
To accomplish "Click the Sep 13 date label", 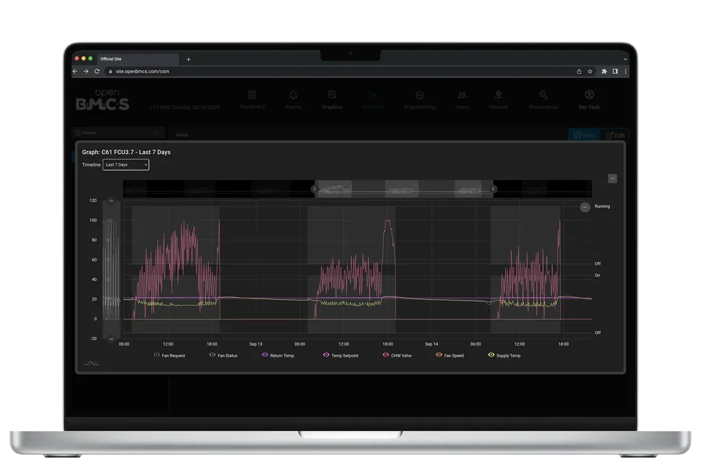I will click(256, 344).
